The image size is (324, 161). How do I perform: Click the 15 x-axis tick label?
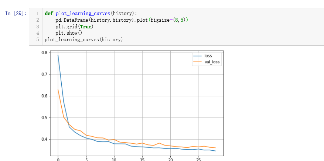pyautogui.click(x=142, y=160)
